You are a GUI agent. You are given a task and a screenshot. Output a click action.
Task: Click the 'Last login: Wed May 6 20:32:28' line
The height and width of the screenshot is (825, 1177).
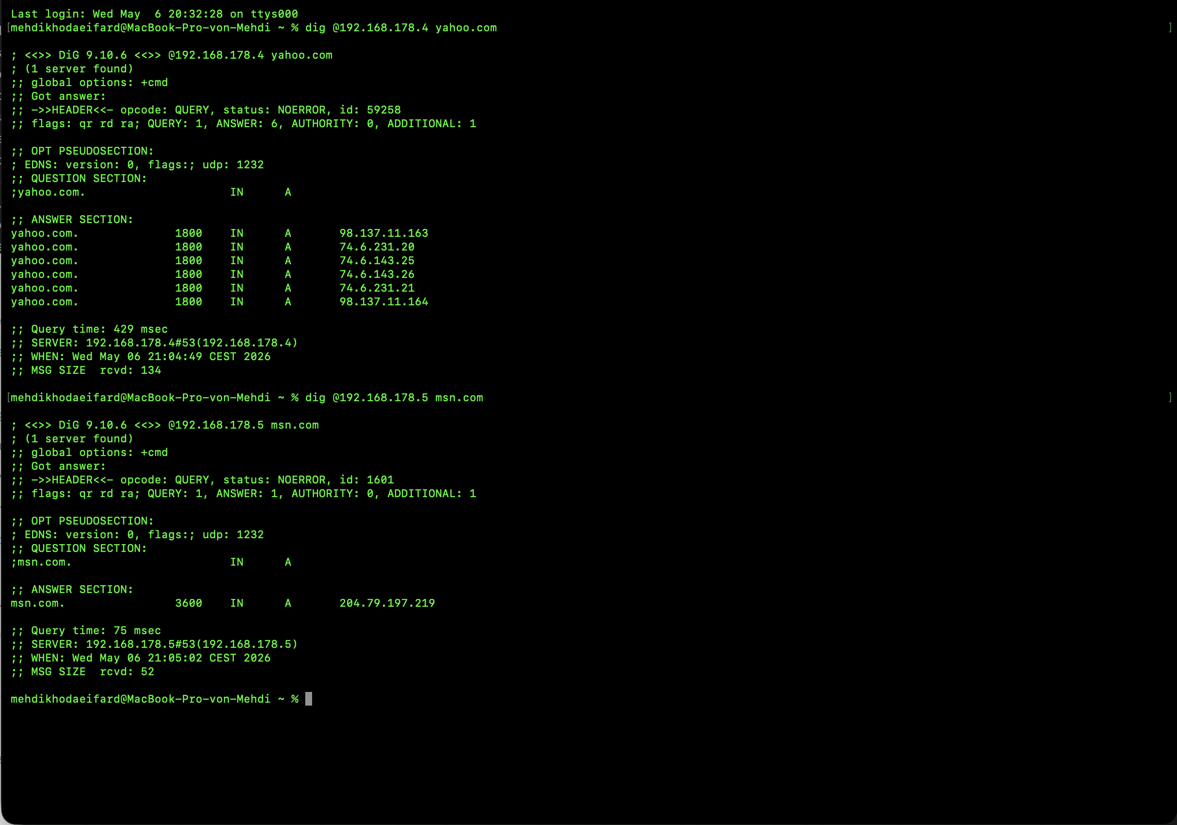tap(154, 14)
